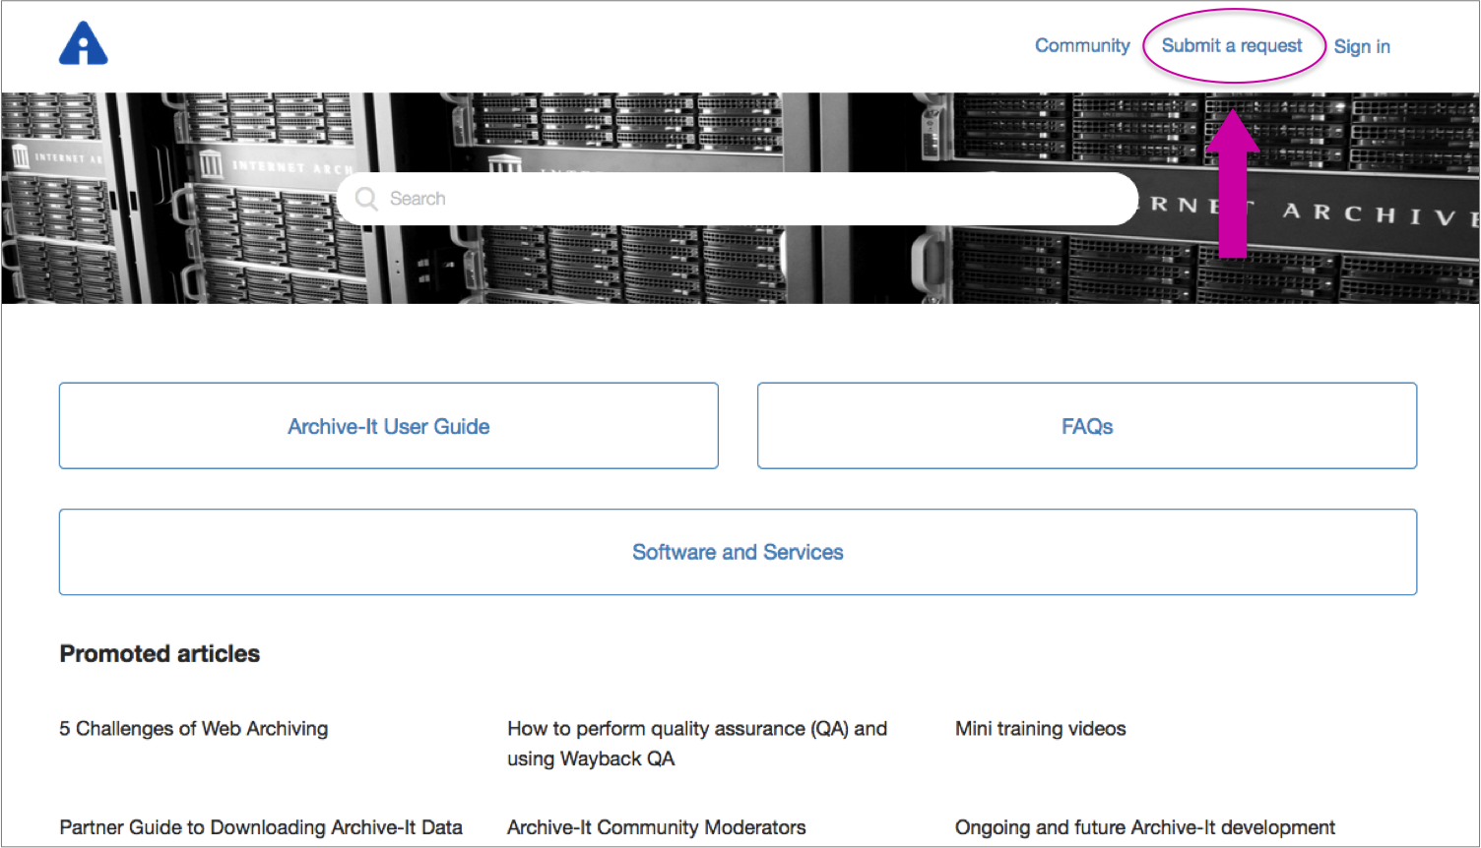Click the magnifying glass search icon
The height and width of the screenshot is (848, 1481).
pos(366,199)
